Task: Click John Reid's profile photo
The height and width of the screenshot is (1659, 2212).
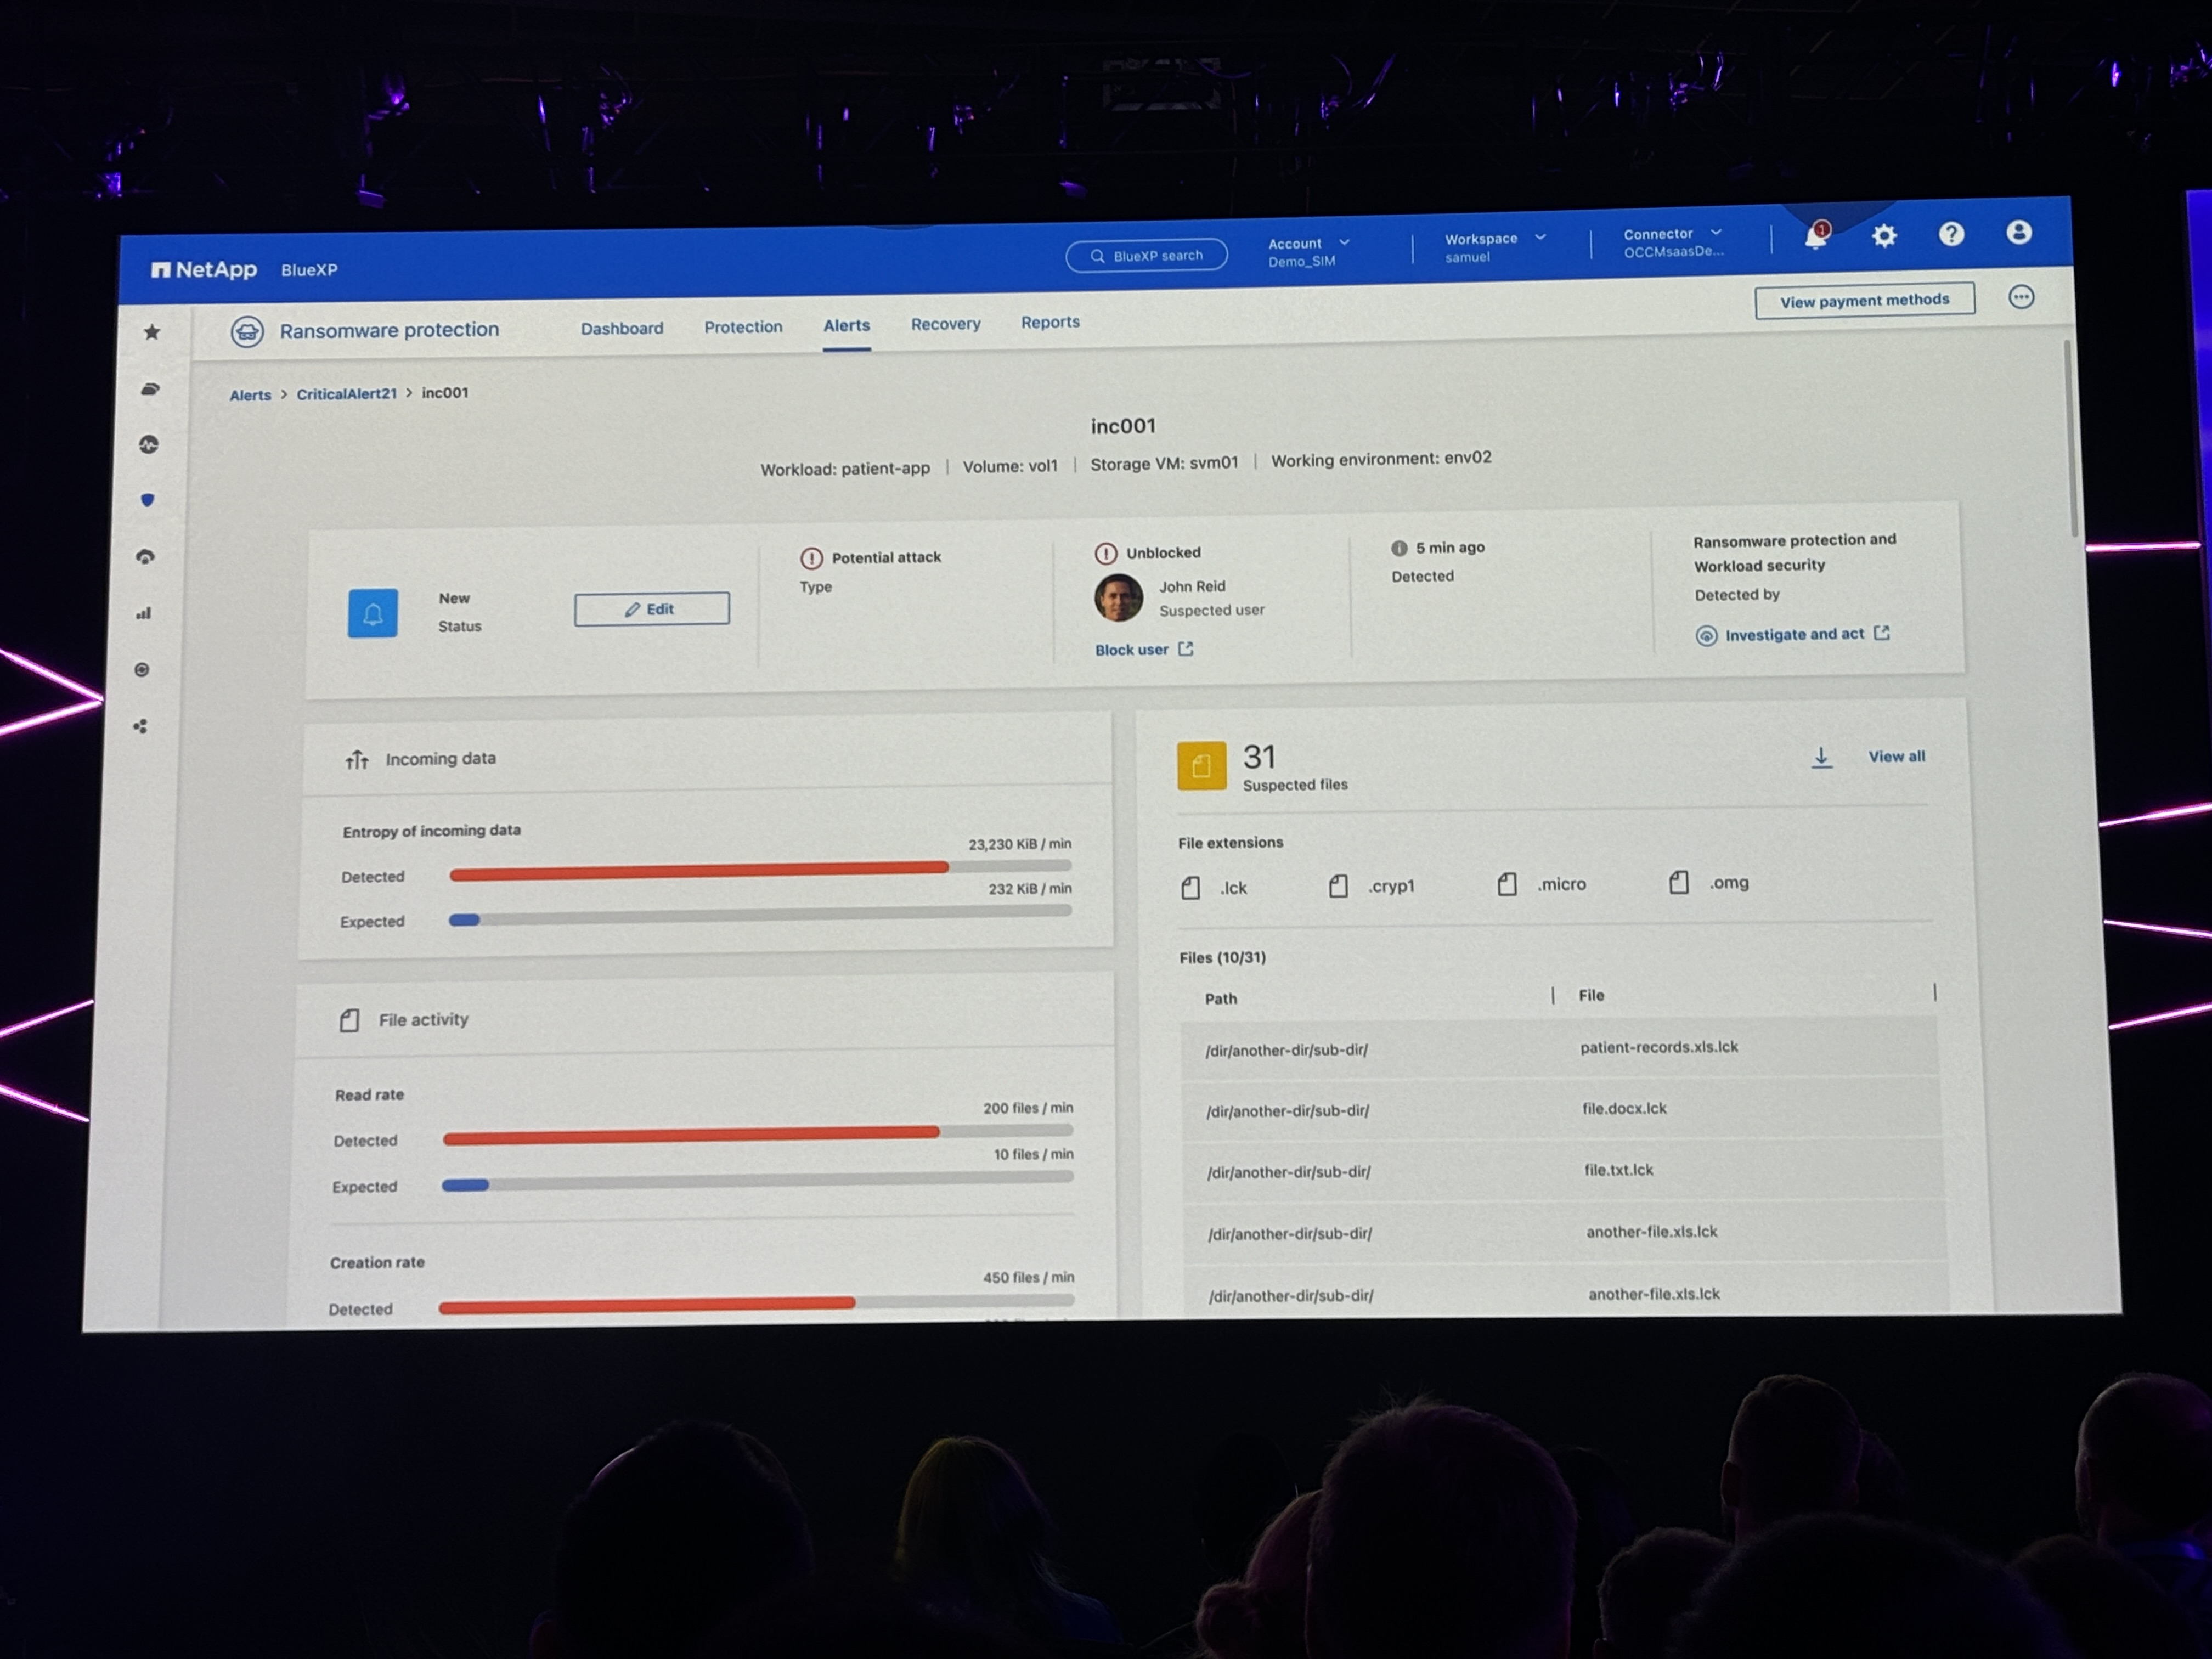Action: 1118,597
